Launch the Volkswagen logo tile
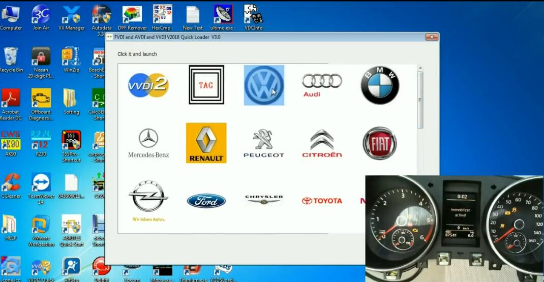This screenshot has height=282, width=544. coord(264,85)
